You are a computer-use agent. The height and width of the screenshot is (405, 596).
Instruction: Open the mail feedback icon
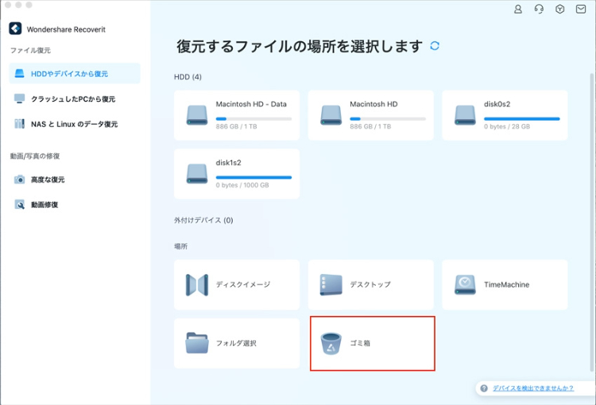[x=580, y=9]
